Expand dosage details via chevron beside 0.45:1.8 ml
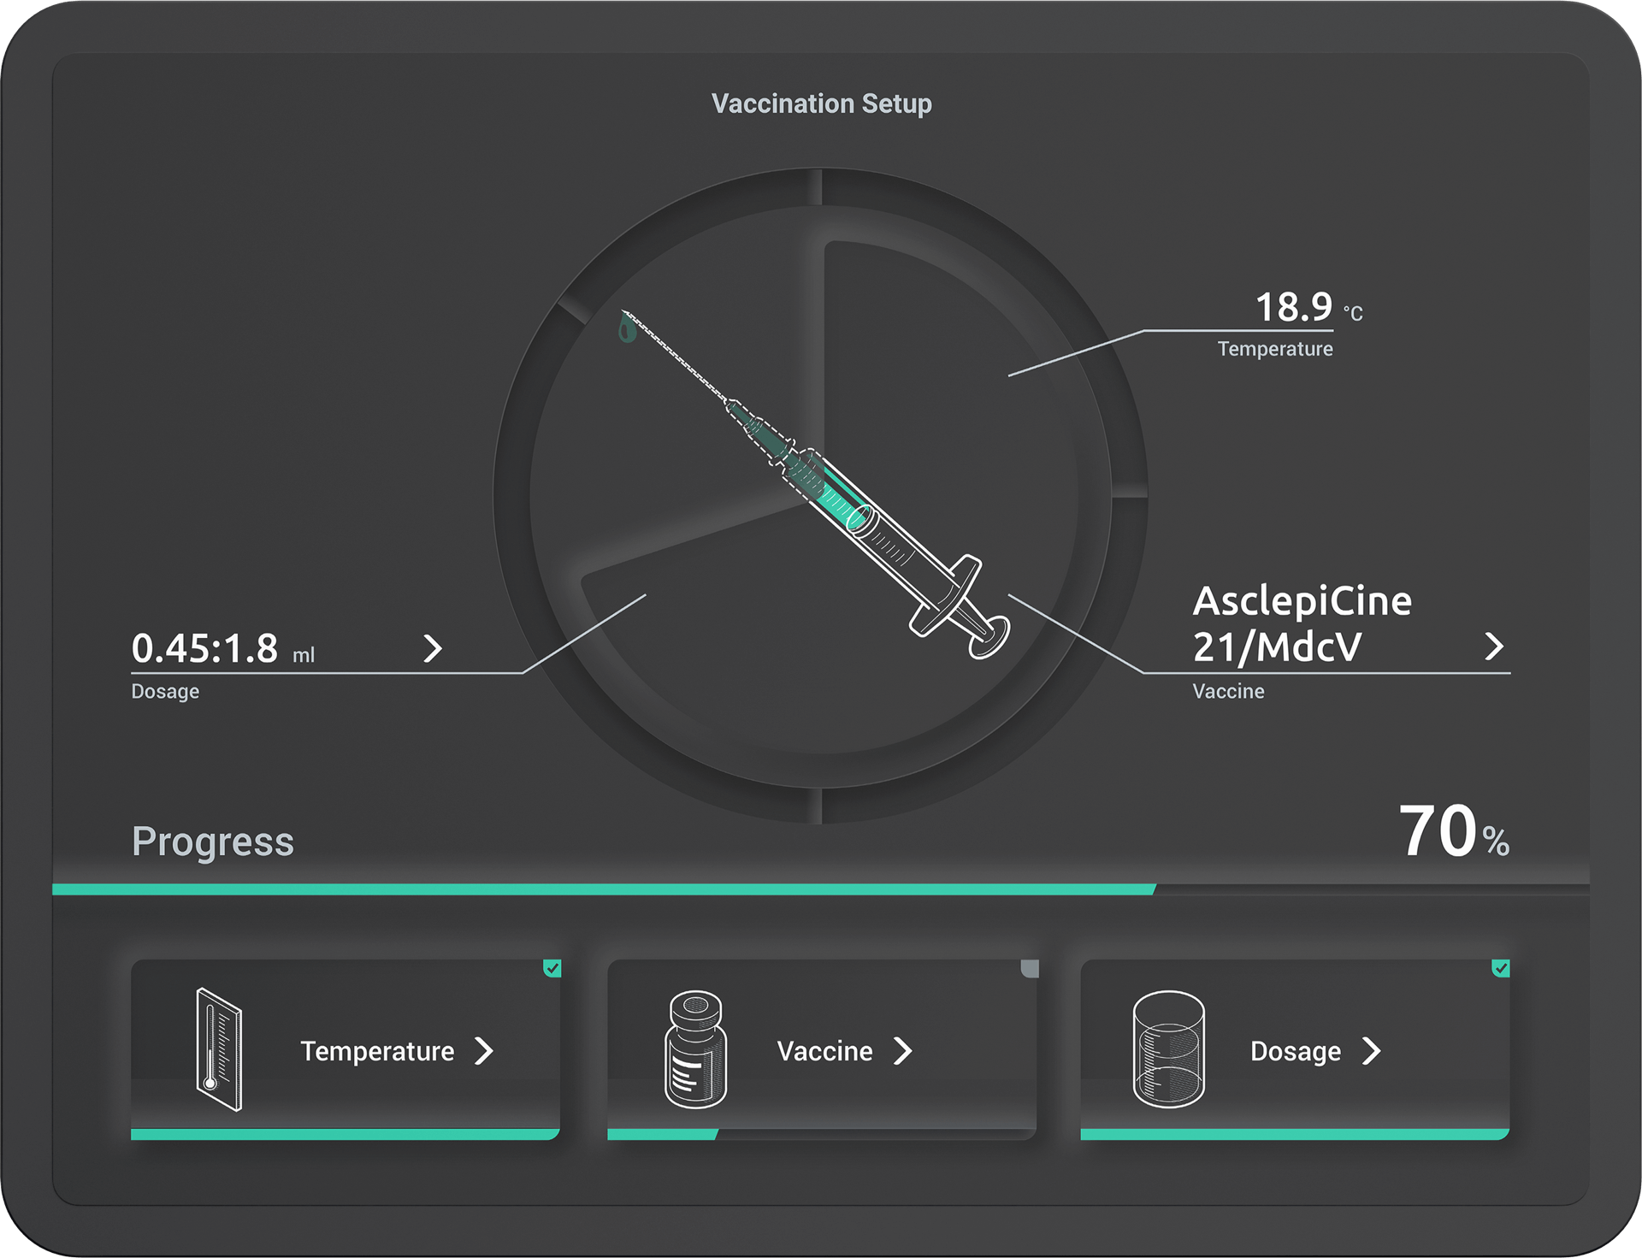Viewport: 1642px width, 1258px height. pos(434,648)
